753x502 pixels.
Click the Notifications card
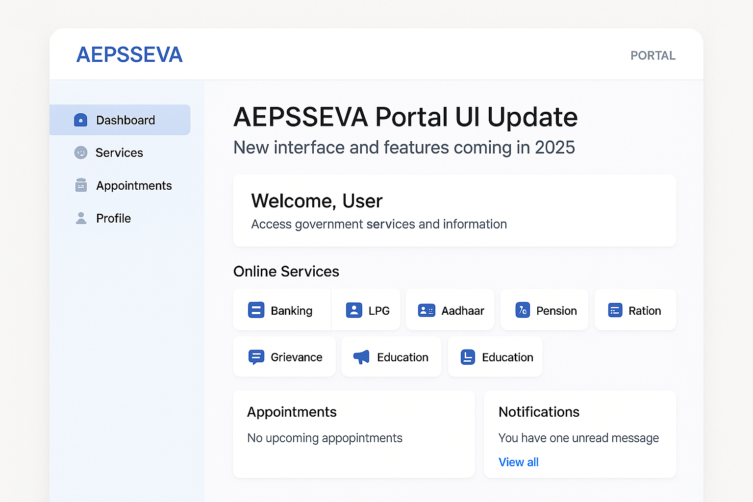[579, 434]
